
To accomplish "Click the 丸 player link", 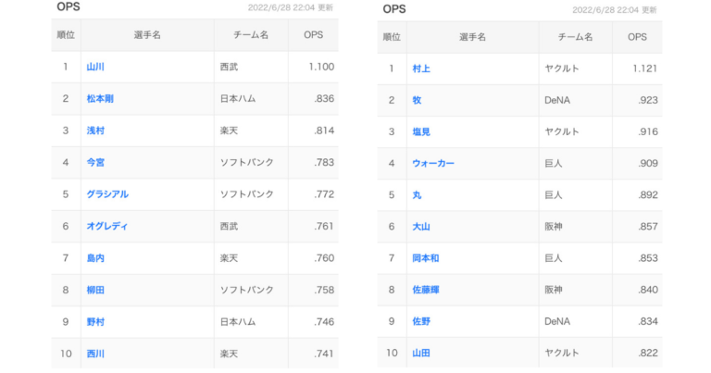I will (417, 195).
